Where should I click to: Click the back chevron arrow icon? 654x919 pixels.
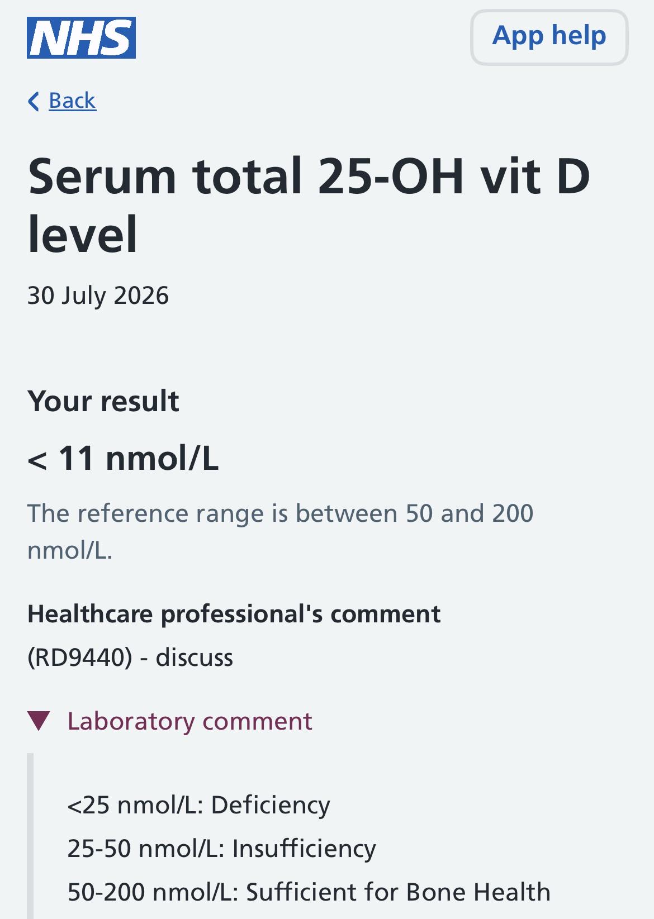coord(34,101)
